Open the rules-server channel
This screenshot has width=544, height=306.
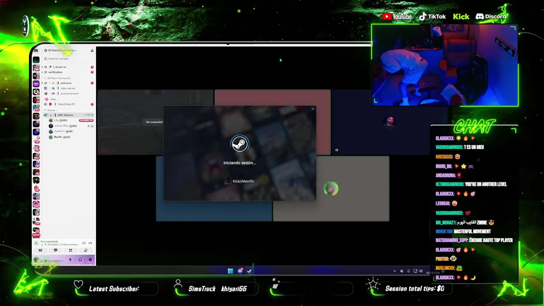tap(69, 88)
